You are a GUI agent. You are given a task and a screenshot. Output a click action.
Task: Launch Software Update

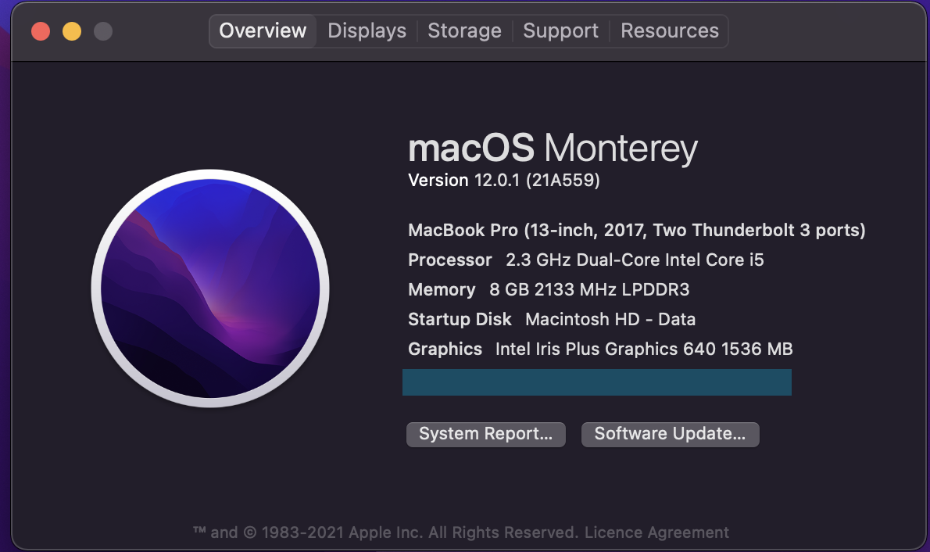pyautogui.click(x=670, y=434)
